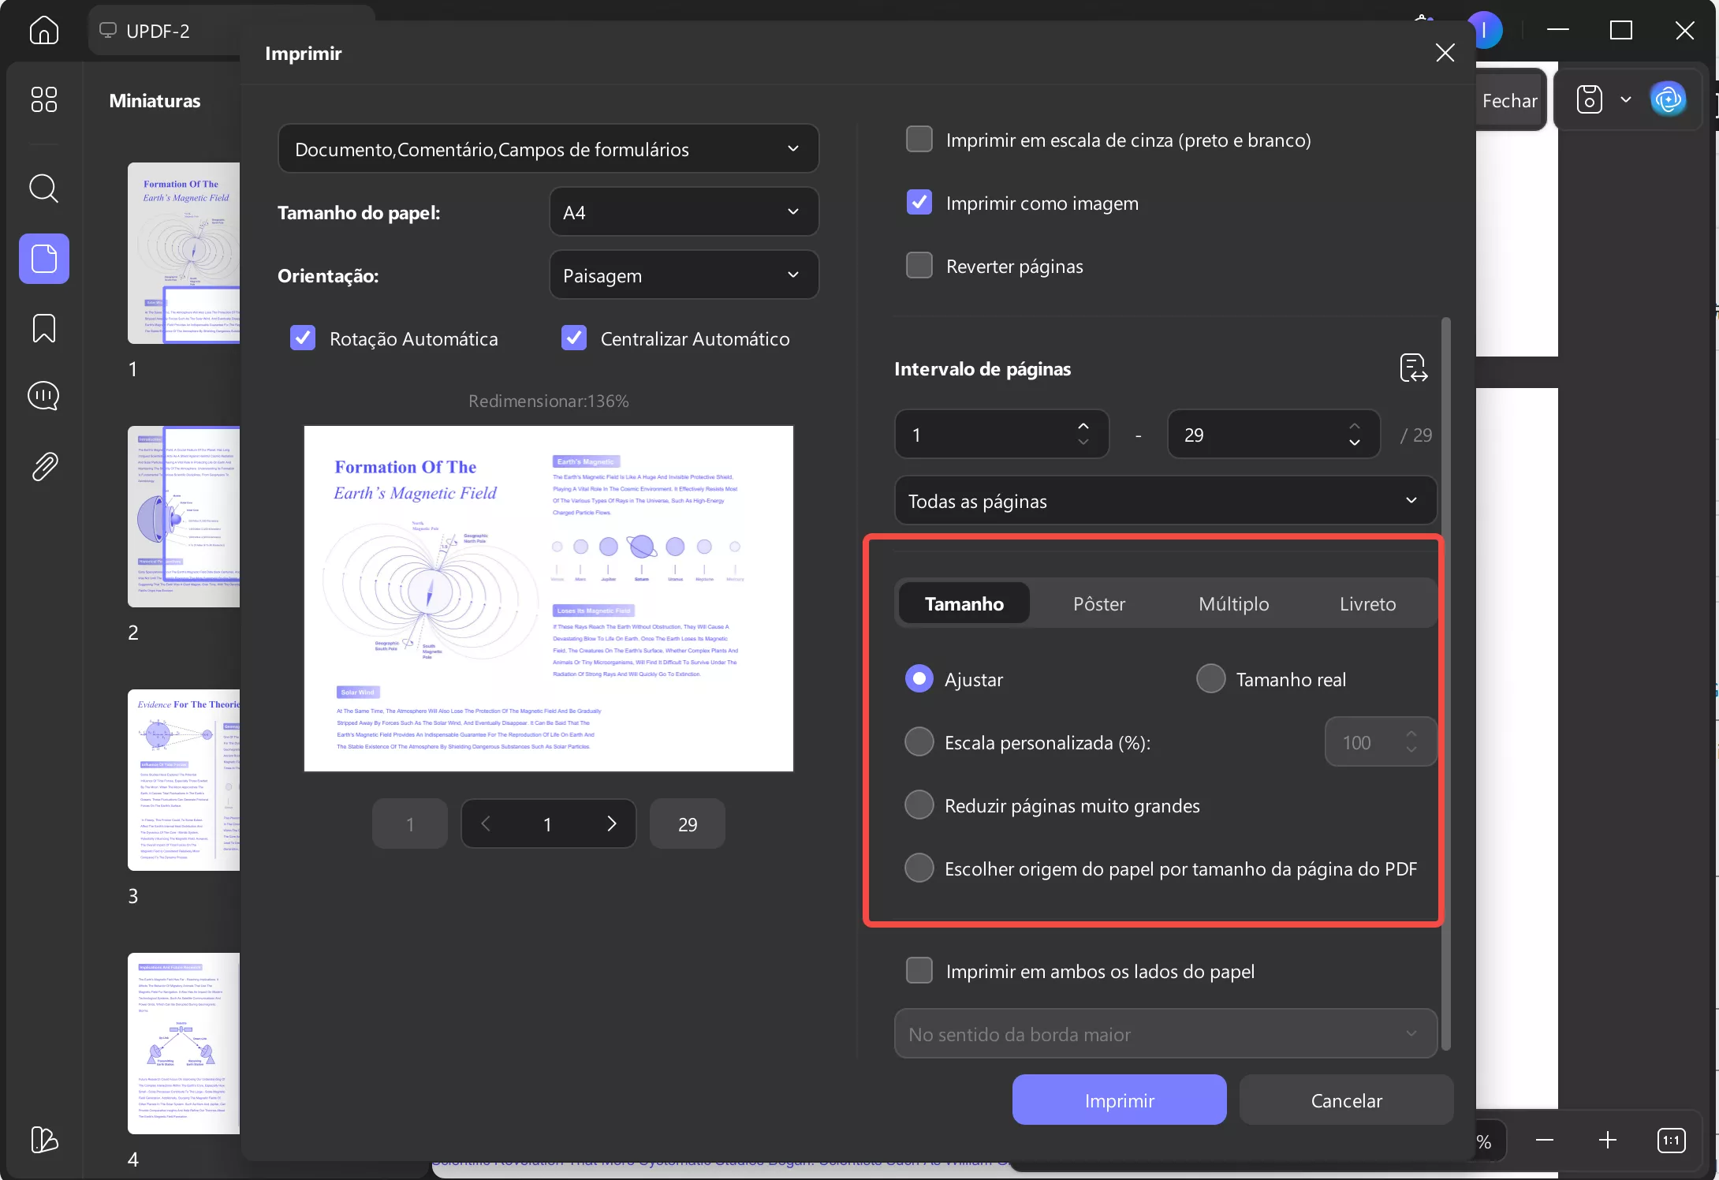Screen dimensions: 1719x1180
Task: Click the Imprimir button
Action: (1119, 1100)
